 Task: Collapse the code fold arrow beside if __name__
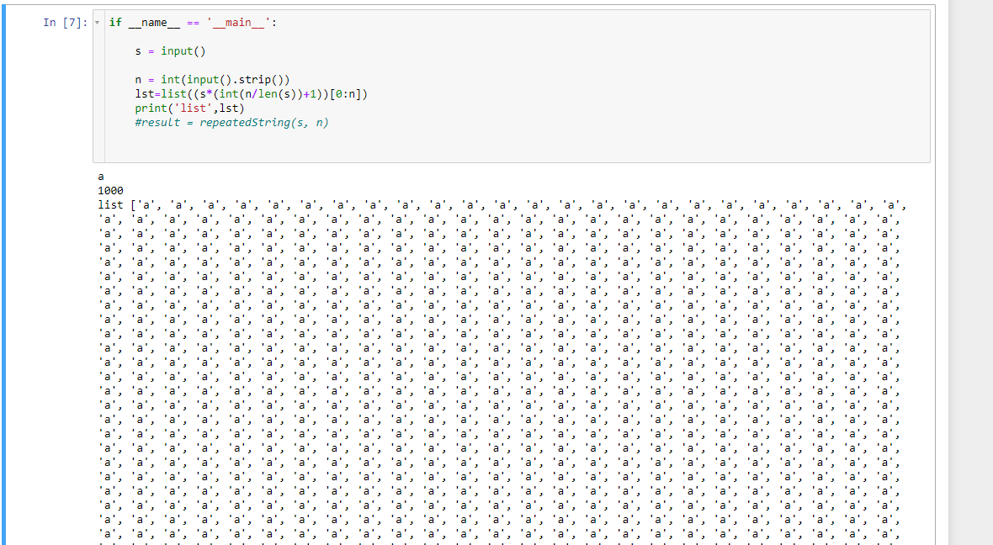tap(97, 23)
